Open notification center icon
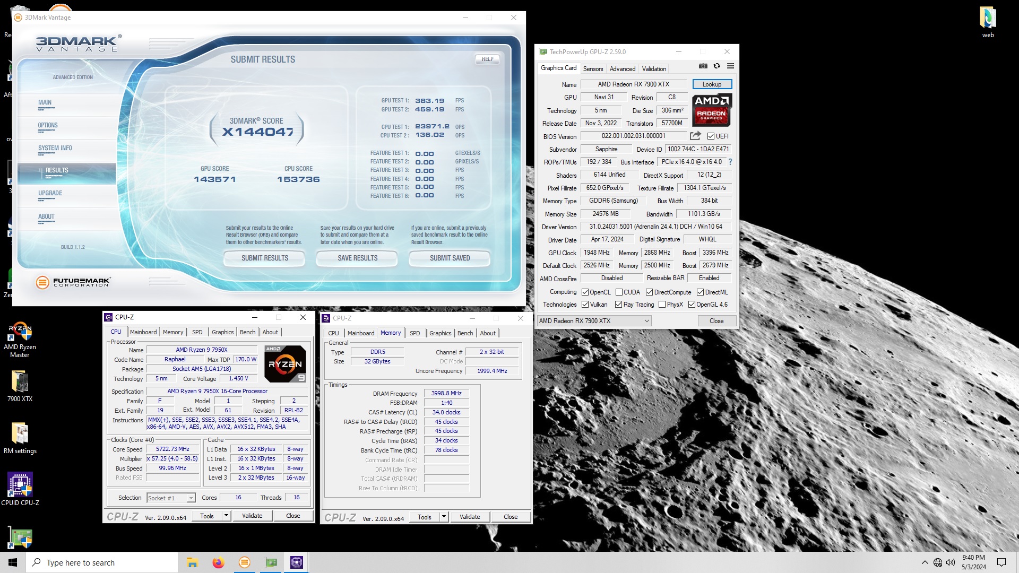 pyautogui.click(x=1001, y=562)
